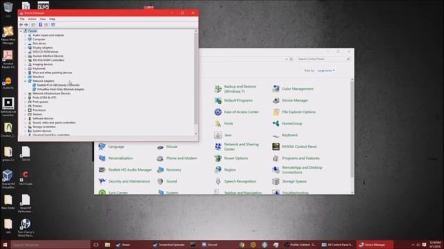Select Mice and other pointing devices
Viewport: 444px width, 249px height.
click(x=52, y=73)
